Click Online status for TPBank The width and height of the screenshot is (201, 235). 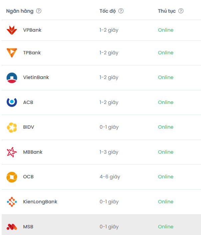pos(165,53)
